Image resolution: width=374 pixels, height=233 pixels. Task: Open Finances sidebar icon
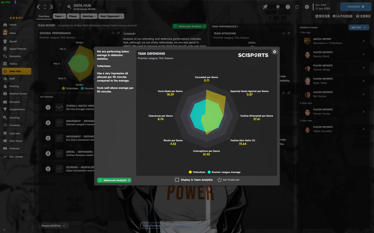pos(5,149)
